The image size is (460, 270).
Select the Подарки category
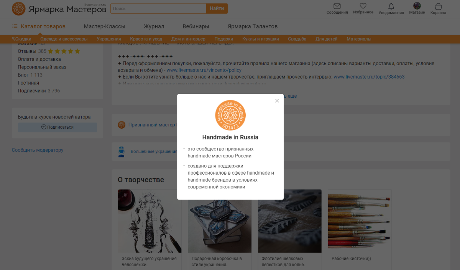click(x=224, y=39)
